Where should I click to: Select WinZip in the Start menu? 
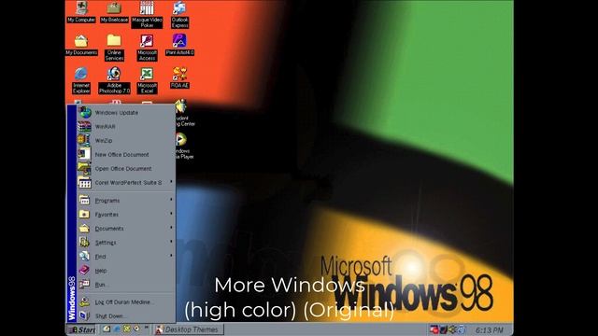click(x=126, y=141)
